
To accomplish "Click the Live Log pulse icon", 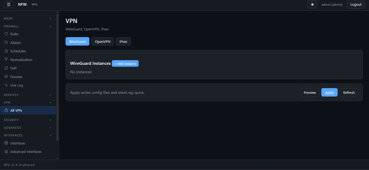I will [x=6, y=85].
